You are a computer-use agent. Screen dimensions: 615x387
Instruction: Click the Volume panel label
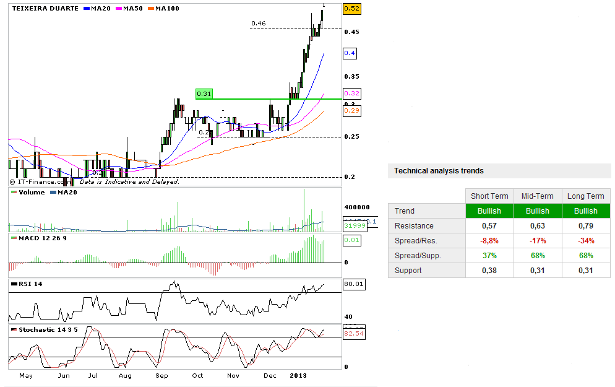[x=32, y=193]
